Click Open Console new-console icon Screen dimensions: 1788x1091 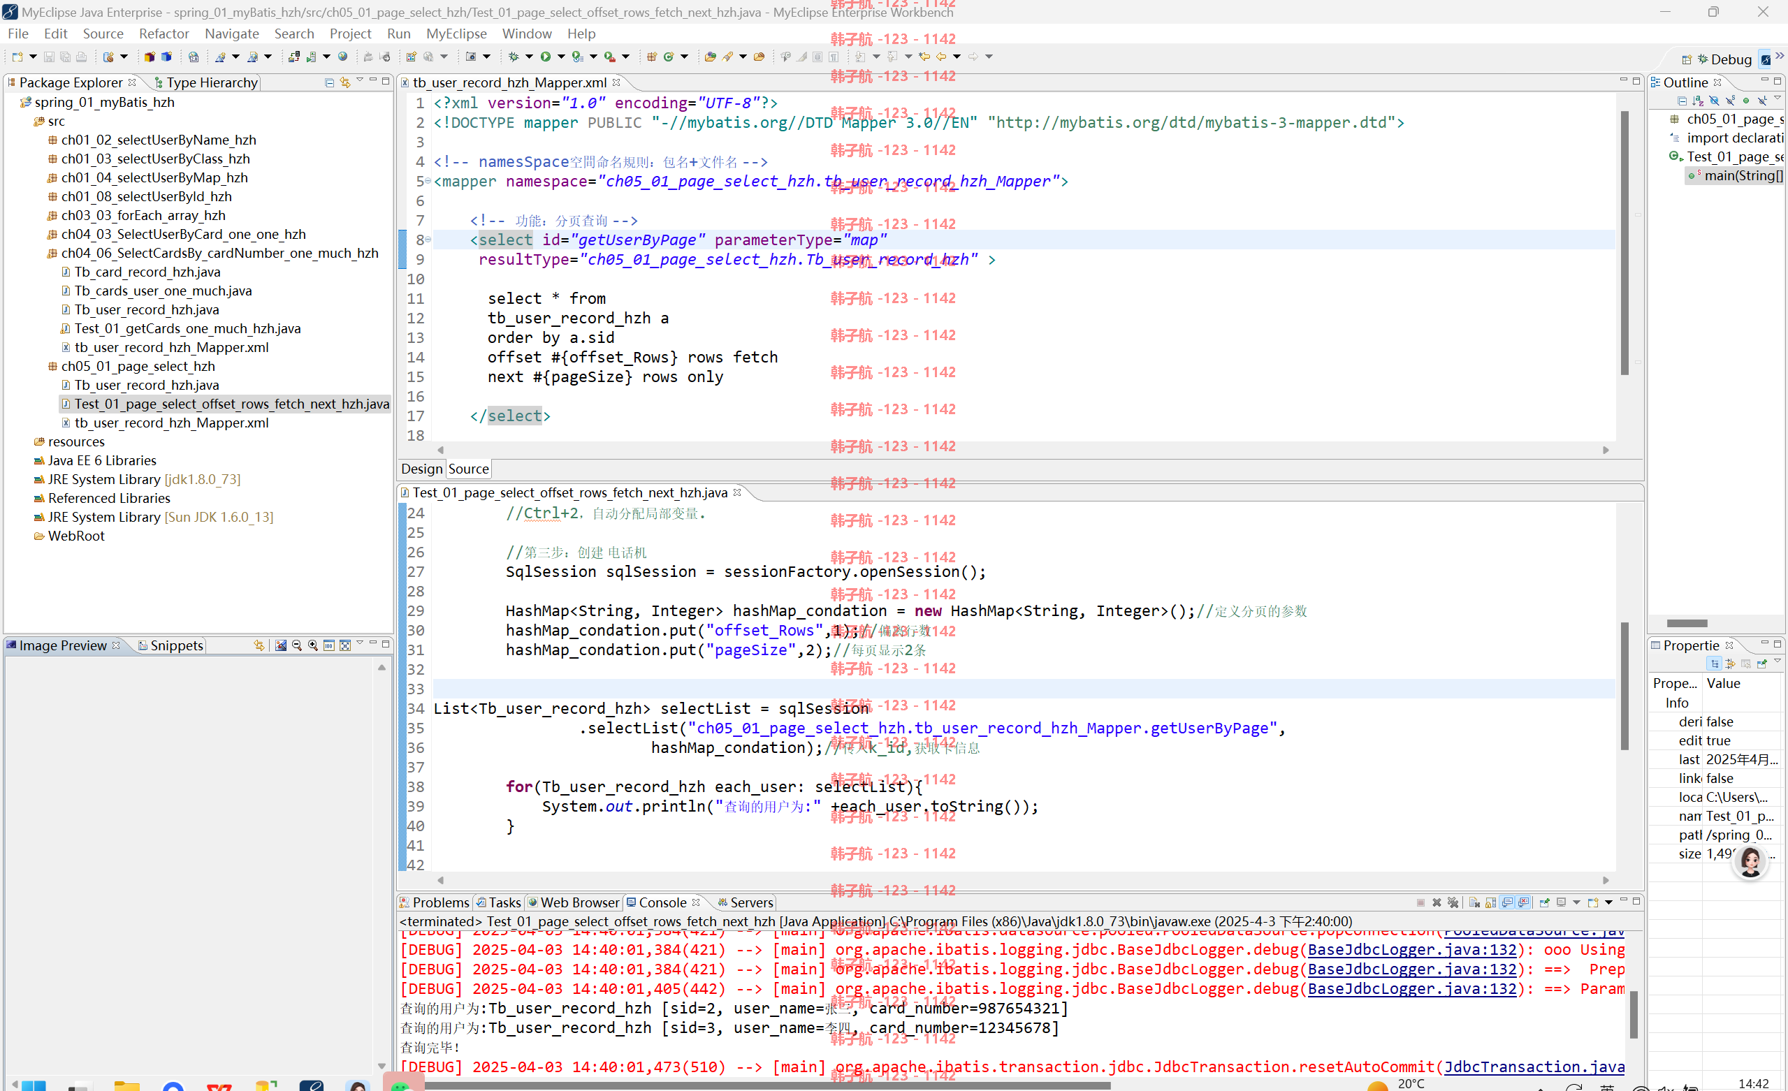[1593, 902]
